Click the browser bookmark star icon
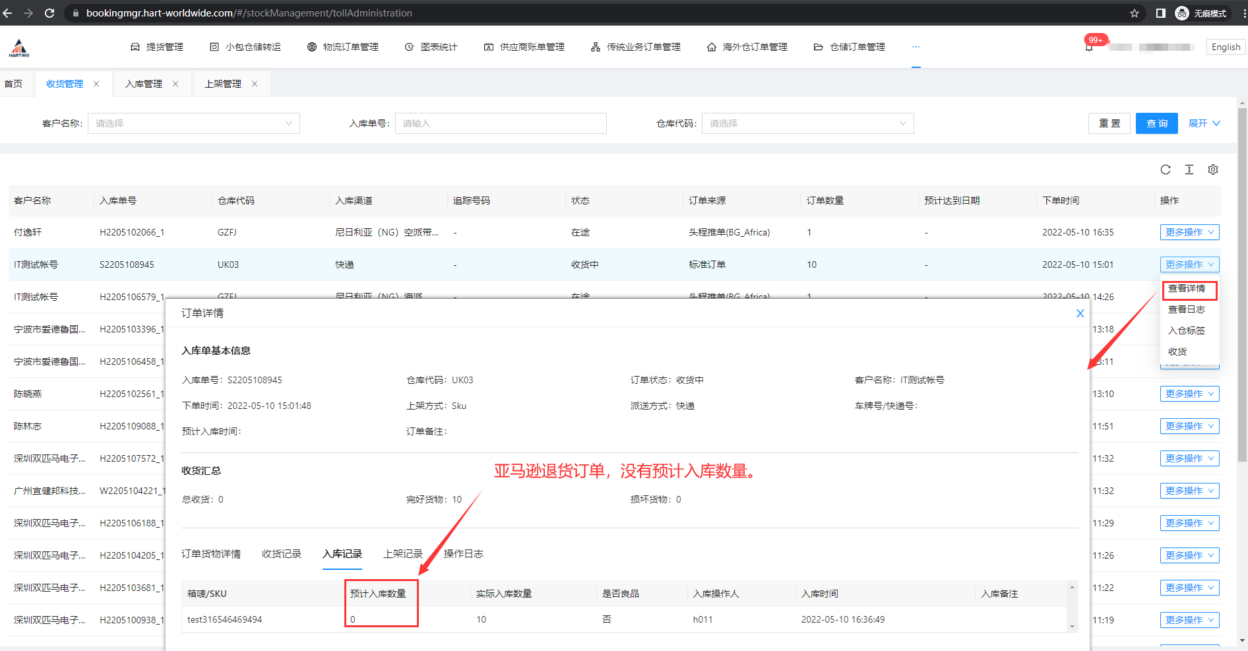 click(x=1135, y=13)
